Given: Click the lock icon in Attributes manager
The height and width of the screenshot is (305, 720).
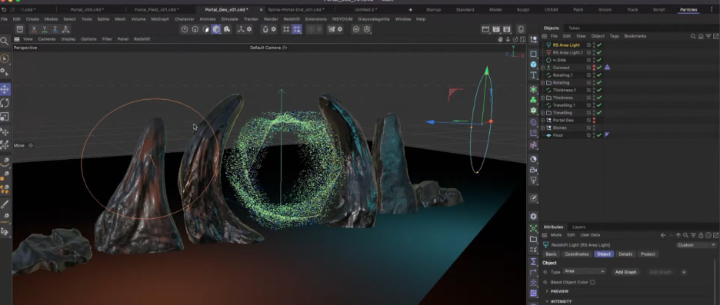Looking at the screenshot, I should (x=701, y=235).
